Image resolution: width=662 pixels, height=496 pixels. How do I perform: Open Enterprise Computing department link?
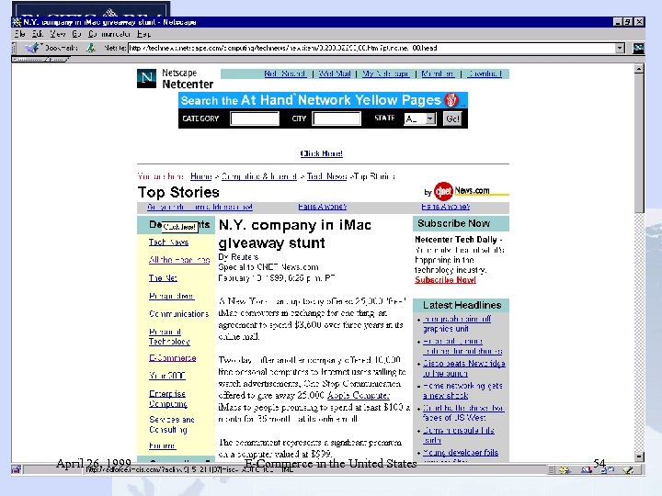point(168,399)
